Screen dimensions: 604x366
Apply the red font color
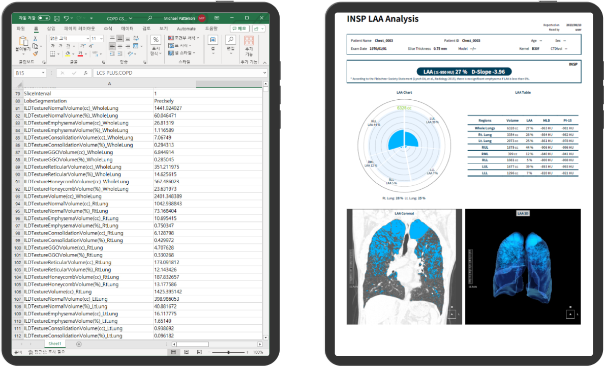80,54
